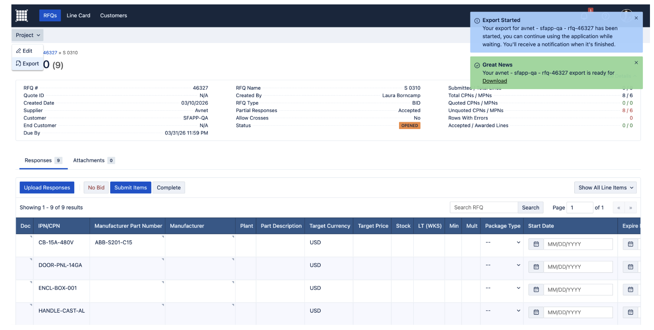Viewport: 654px width, 330px height.
Task: Open calendar icon for HANDLE-CAST-AL start date
Action: pyautogui.click(x=536, y=312)
